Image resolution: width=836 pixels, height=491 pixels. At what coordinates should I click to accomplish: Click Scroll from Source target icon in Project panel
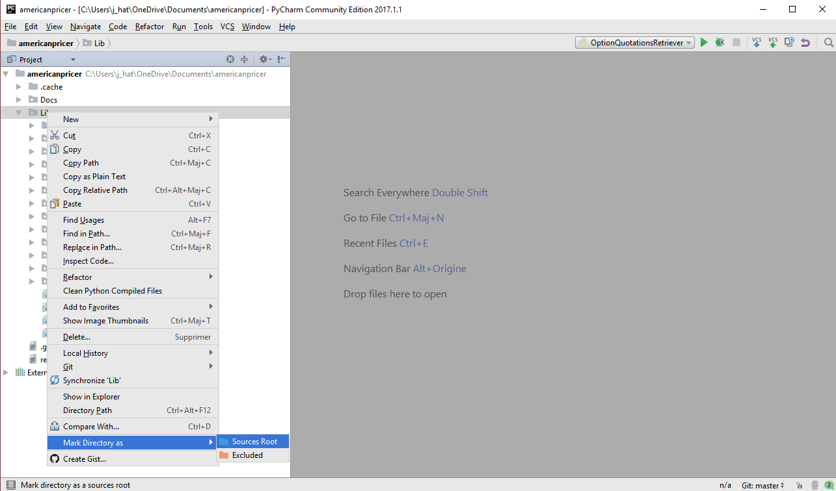(x=230, y=59)
